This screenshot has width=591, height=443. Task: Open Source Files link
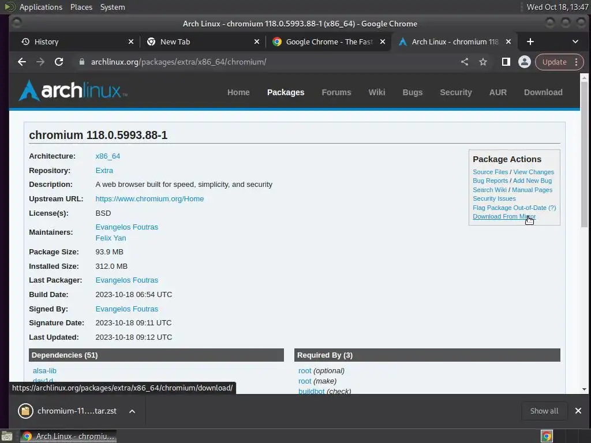(491, 172)
